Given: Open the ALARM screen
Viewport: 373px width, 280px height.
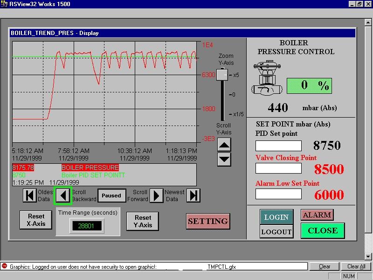Looking at the screenshot, I should click(x=317, y=215).
